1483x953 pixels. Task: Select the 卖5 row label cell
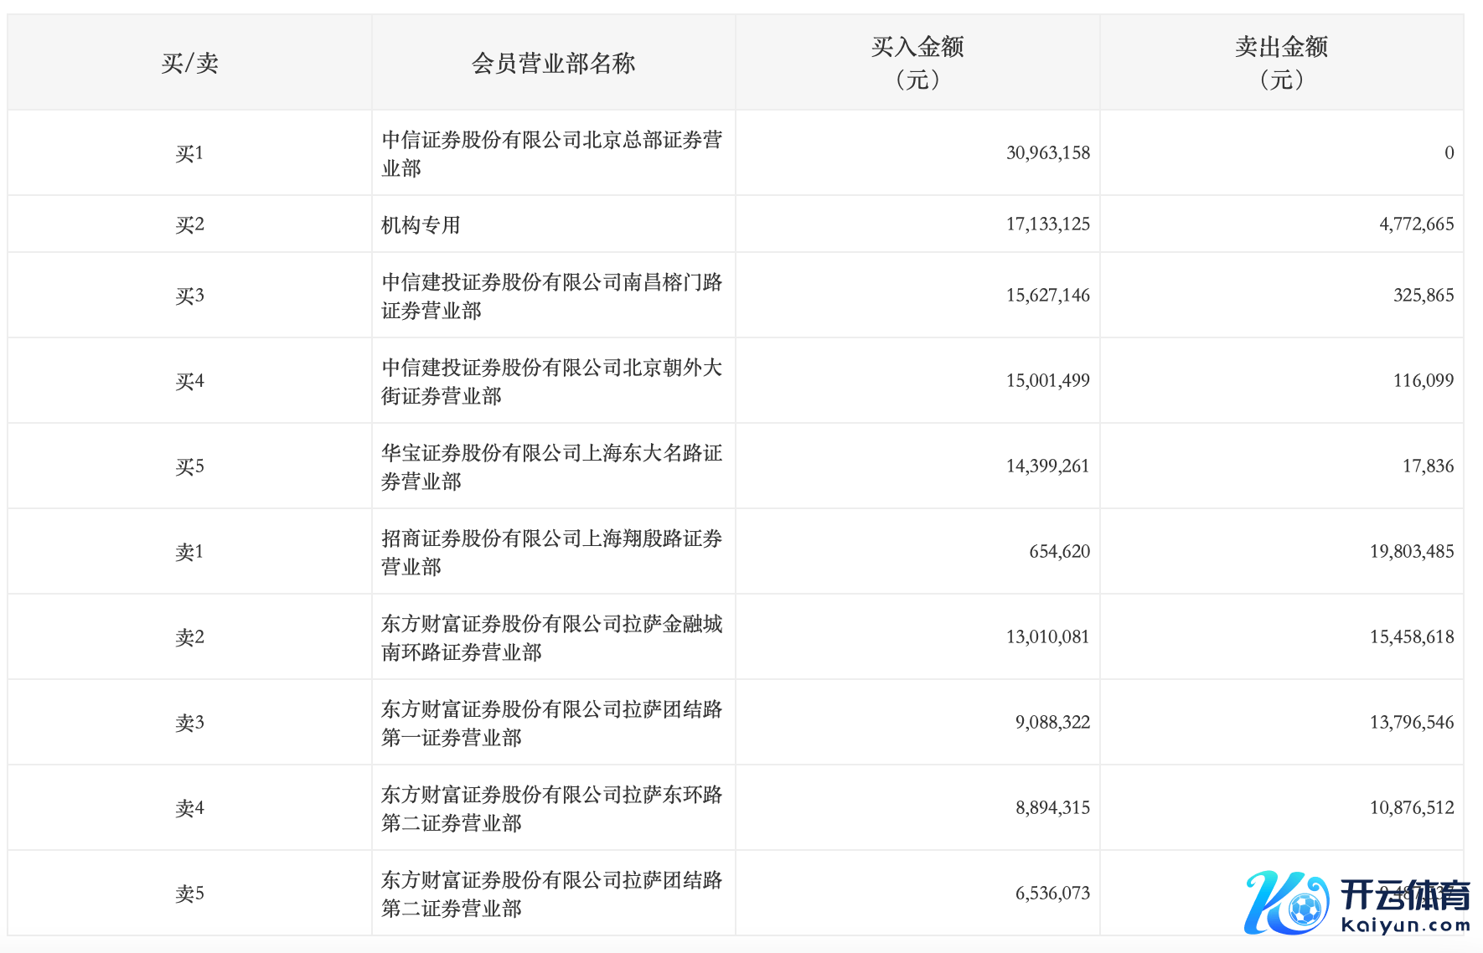point(189,894)
